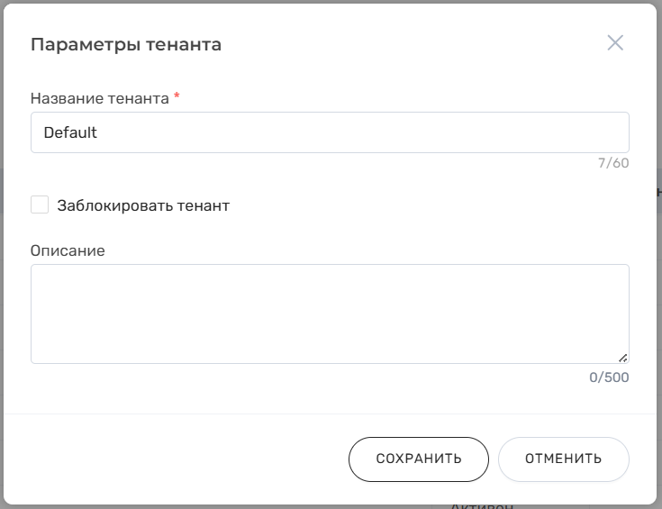Screen dimensions: 662x509
Task: Click the 0/500 character counter
Action: pyautogui.click(x=609, y=377)
